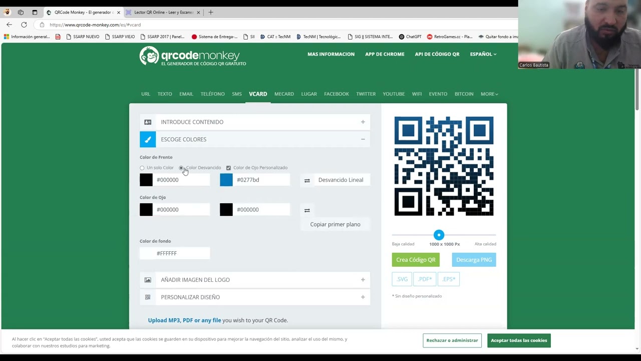Open the SSARP VIEJO bookmark
641x361 pixels.
(120, 37)
